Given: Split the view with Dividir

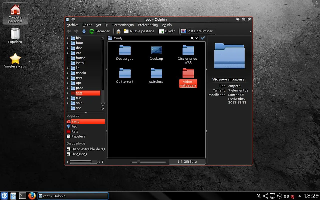Looking at the screenshot, I should (x=167, y=31).
